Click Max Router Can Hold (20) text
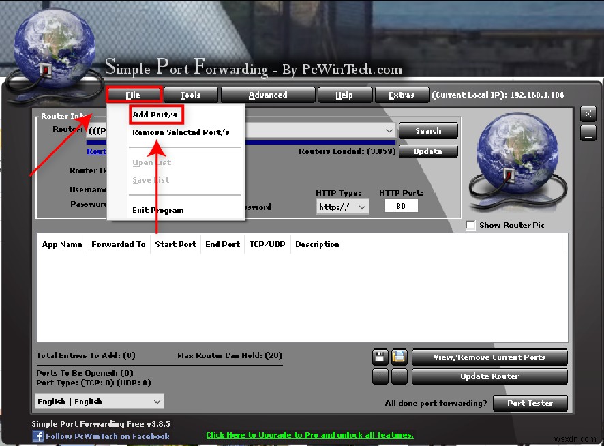 [x=230, y=355]
